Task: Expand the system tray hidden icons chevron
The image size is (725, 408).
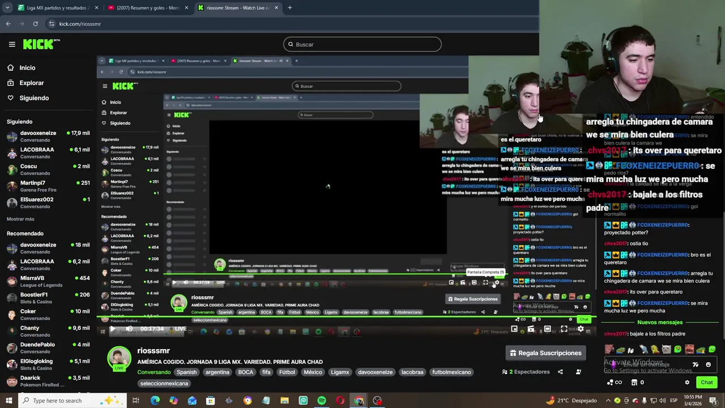Action: [x=609, y=401]
